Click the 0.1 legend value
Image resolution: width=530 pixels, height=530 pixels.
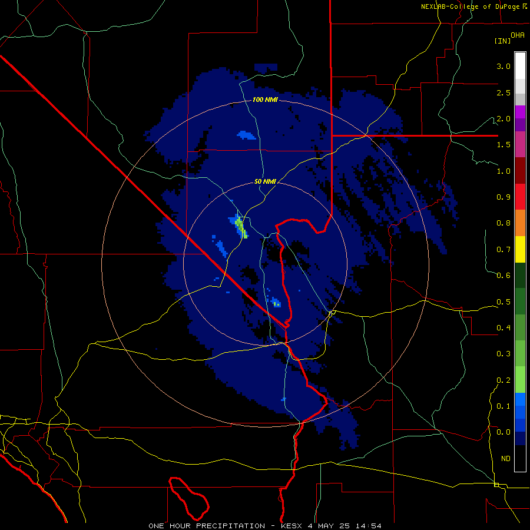pyautogui.click(x=503, y=406)
